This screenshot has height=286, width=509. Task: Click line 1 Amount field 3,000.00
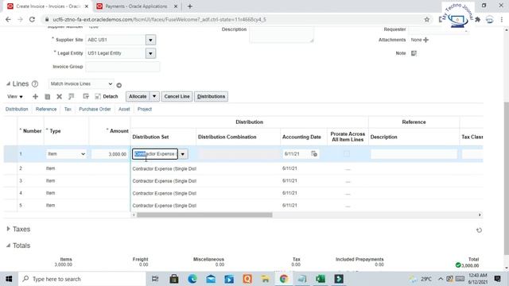tap(110, 154)
